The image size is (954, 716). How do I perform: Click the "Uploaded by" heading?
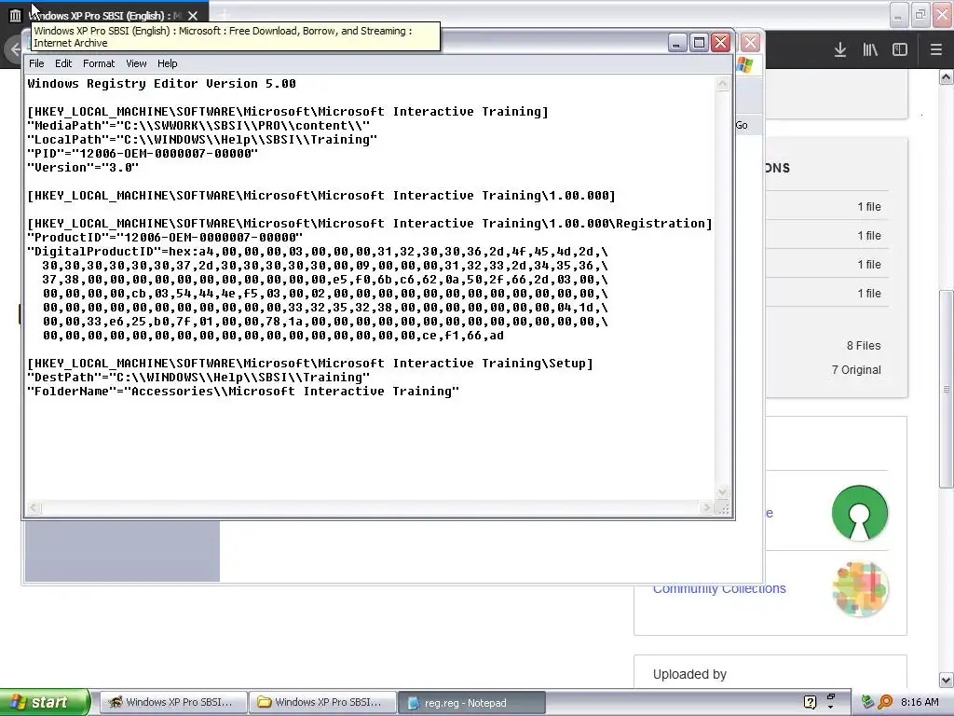pyautogui.click(x=690, y=674)
